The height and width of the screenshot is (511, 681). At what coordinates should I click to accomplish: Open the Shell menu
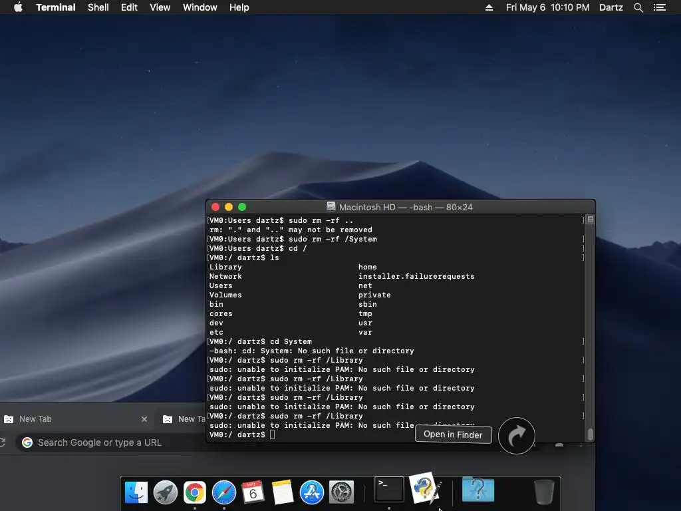pos(98,7)
